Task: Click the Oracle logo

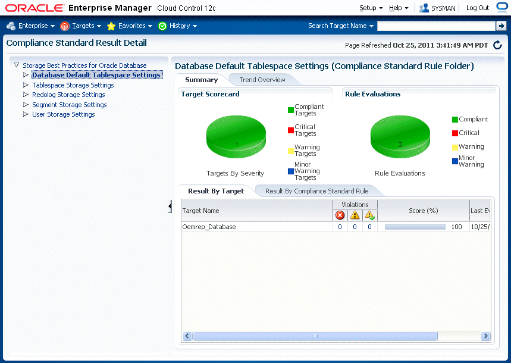Action: (35, 8)
